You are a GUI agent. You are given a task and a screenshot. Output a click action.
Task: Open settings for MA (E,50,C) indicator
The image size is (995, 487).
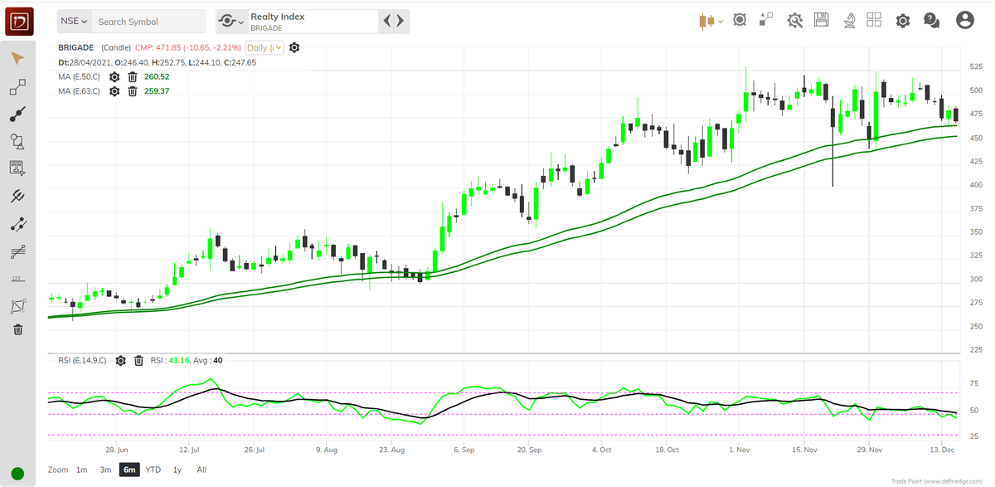tap(114, 77)
